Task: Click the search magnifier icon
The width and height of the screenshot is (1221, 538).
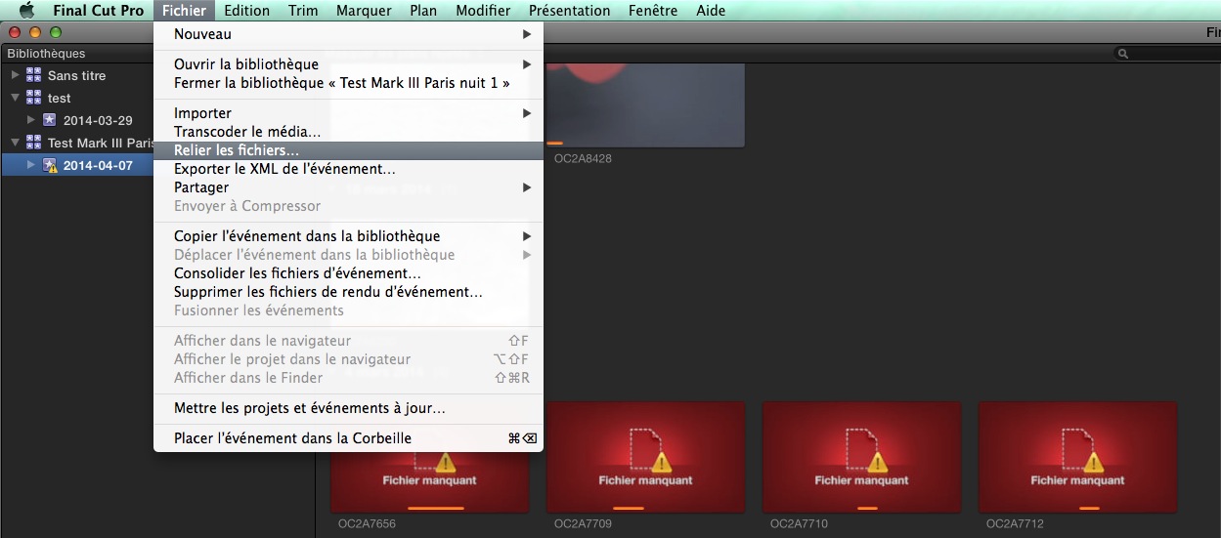Action: (1125, 54)
